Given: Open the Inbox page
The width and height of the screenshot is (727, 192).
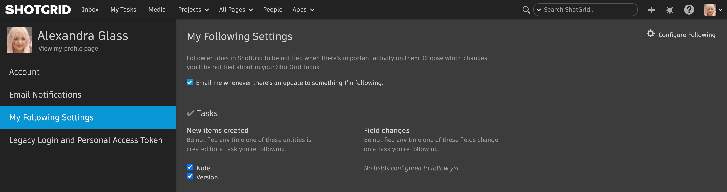Looking at the screenshot, I should pos(90,10).
